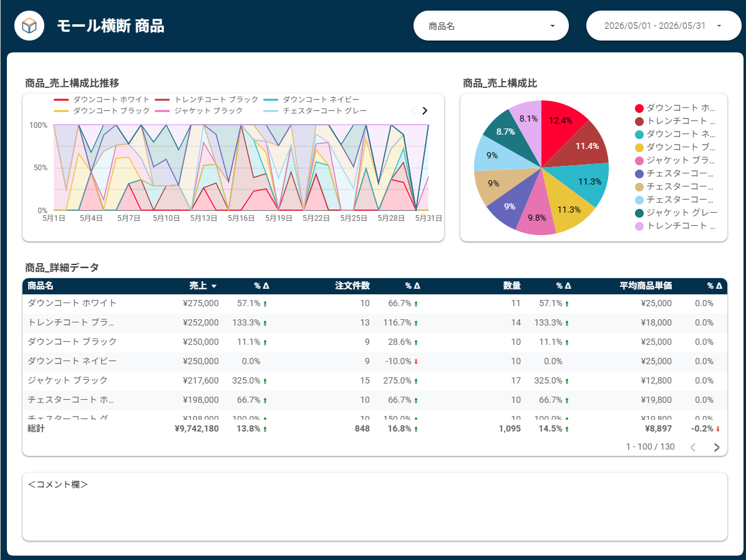Toggle チェスターコート グレー series in line legend

pos(315,111)
